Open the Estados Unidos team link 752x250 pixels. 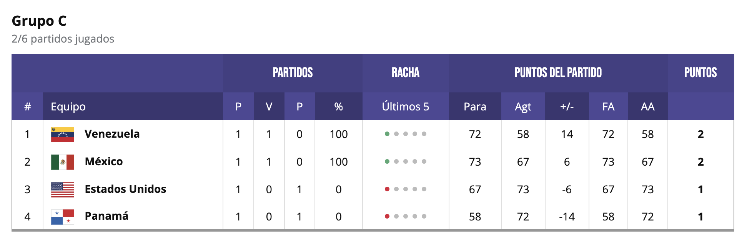(125, 189)
